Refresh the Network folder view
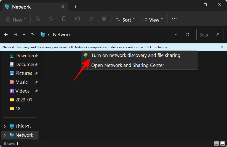 [x=187, y=35]
